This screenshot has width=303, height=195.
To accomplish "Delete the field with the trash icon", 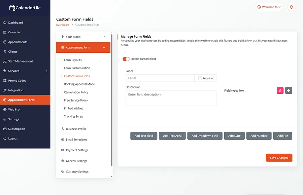I will (x=280, y=90).
